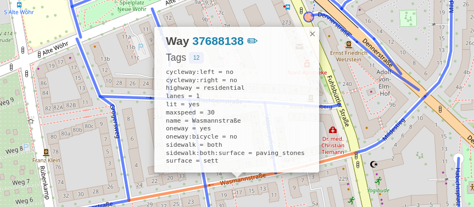Select the Ernst Friedrich Wetzstein memorial icon

[349, 45]
